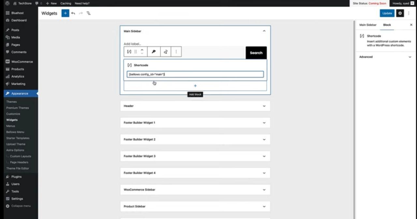Collapse the Main Sidebar panel
417x219 pixels.
[x=264, y=31]
